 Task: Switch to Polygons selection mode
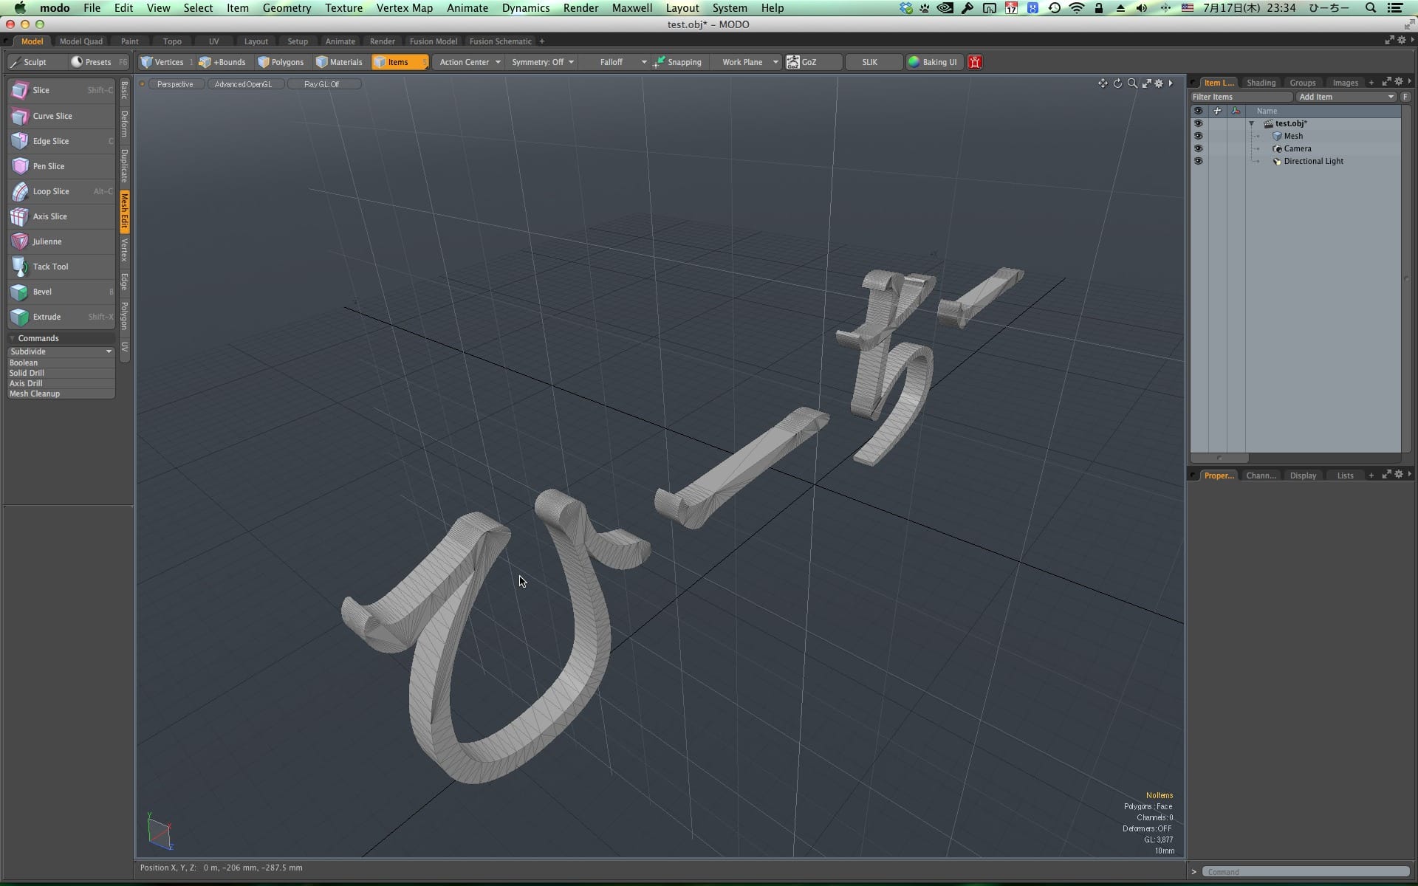tap(281, 62)
